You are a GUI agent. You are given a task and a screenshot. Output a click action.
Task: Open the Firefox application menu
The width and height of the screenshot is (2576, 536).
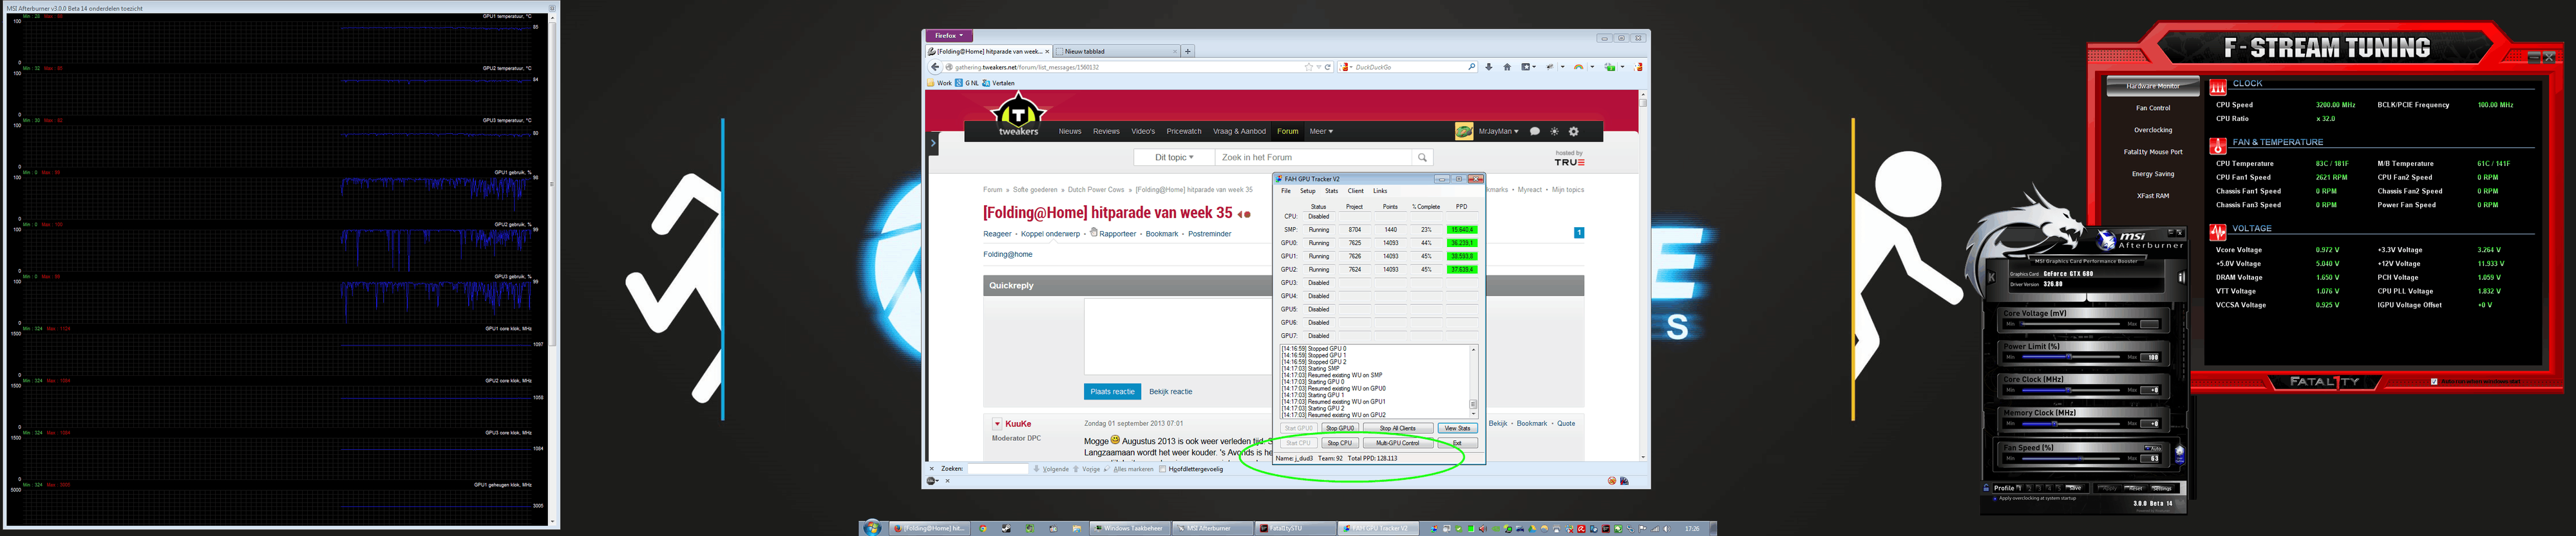pyautogui.click(x=948, y=35)
